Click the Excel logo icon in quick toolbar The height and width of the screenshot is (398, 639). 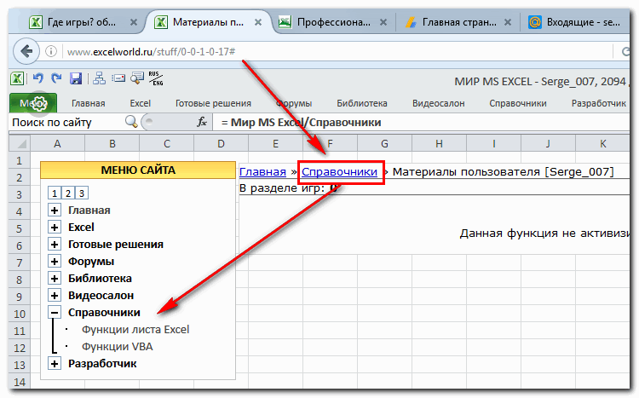[x=17, y=78]
